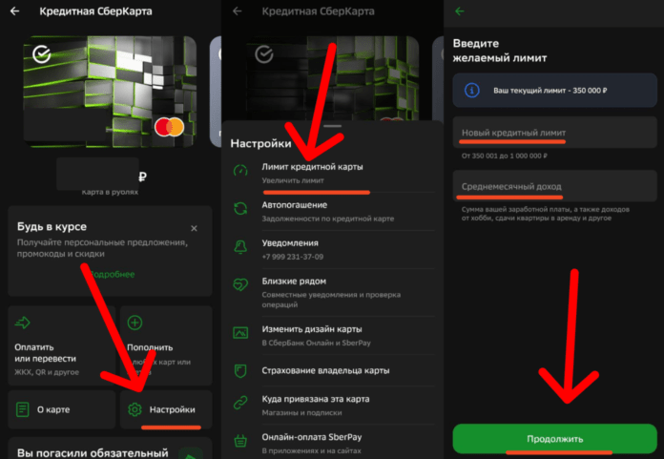The width and height of the screenshot is (664, 459).
Task: Tap 'Ваш текущий лимит - 350 000 ₽' notice
Action: (554, 91)
